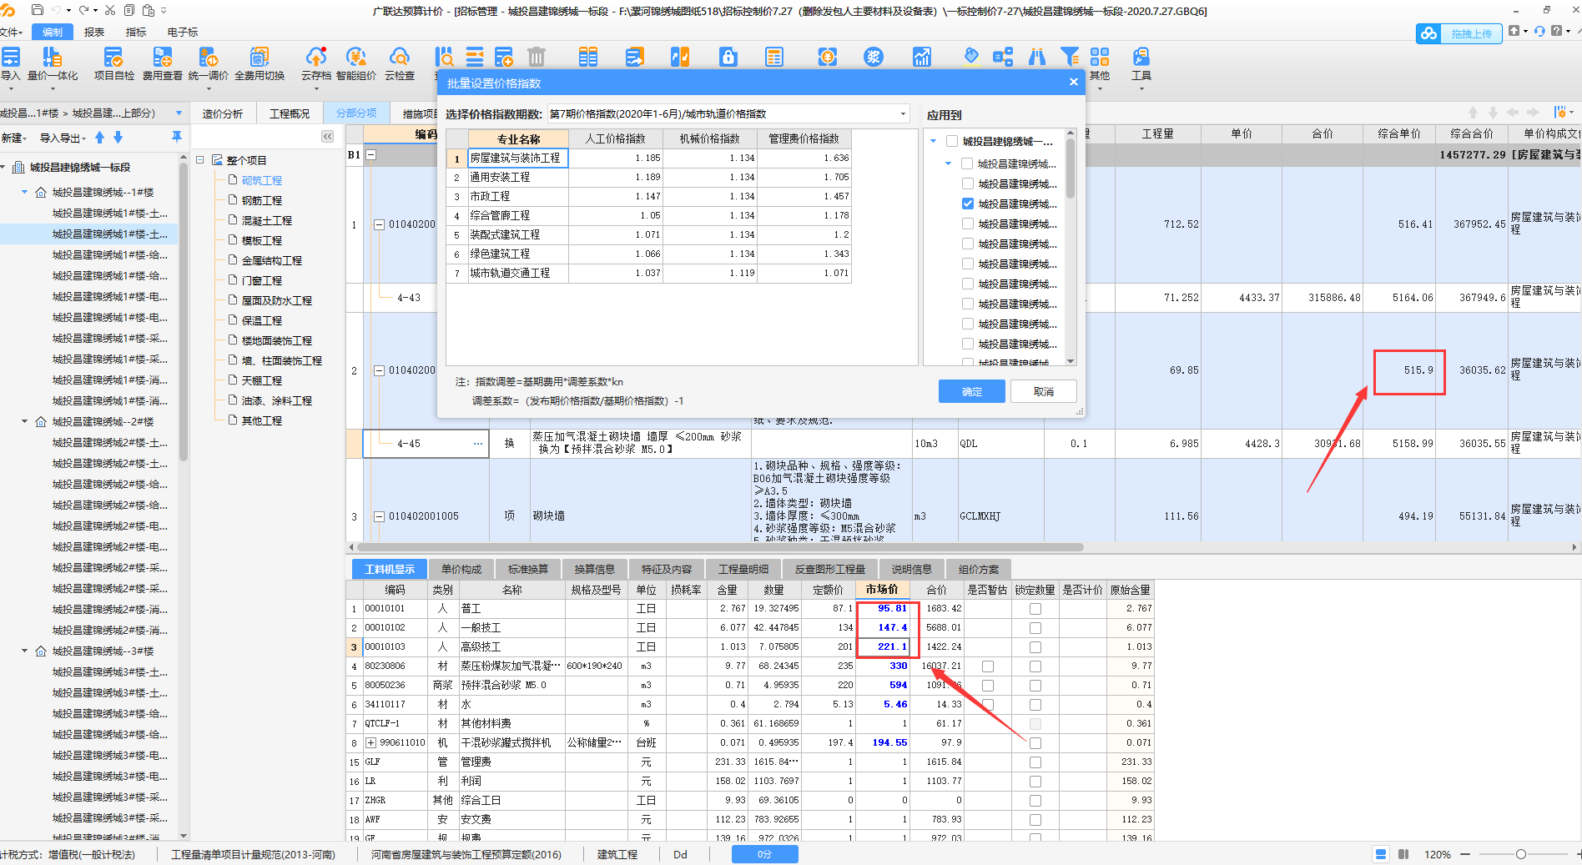Click the zoom slider handle in the status bar
1582x865 pixels.
coord(1521,854)
